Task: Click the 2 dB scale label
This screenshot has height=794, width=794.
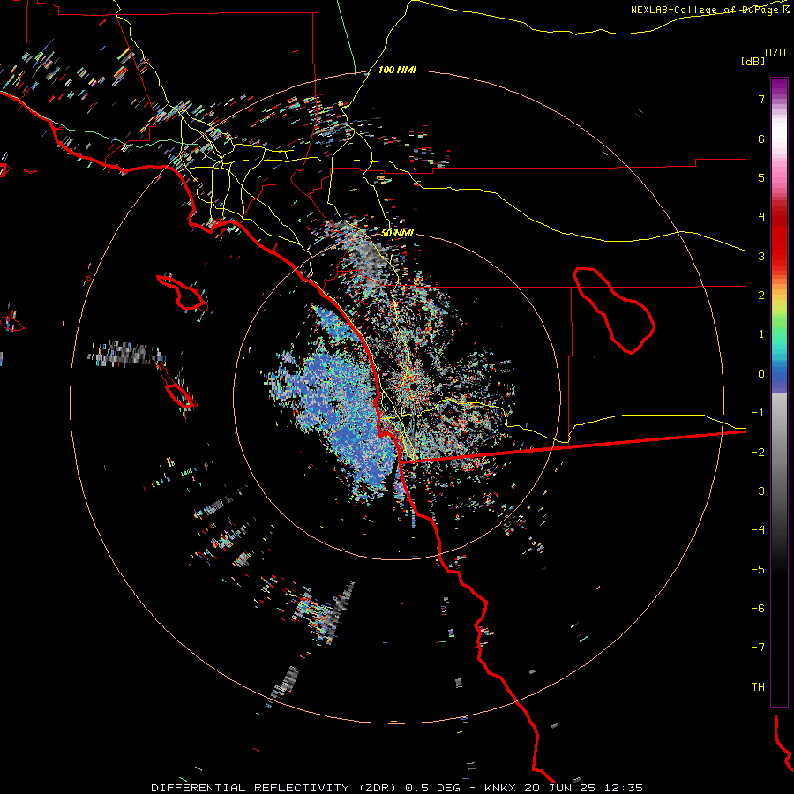Action: 761,296
